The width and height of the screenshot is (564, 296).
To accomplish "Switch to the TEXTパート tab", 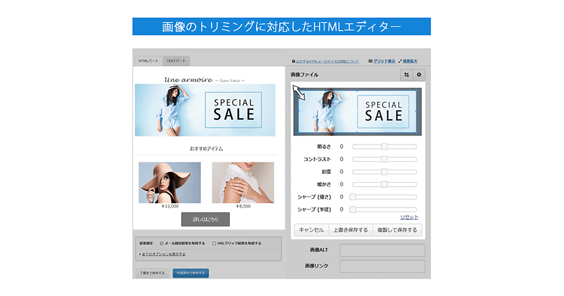I will [x=176, y=61].
